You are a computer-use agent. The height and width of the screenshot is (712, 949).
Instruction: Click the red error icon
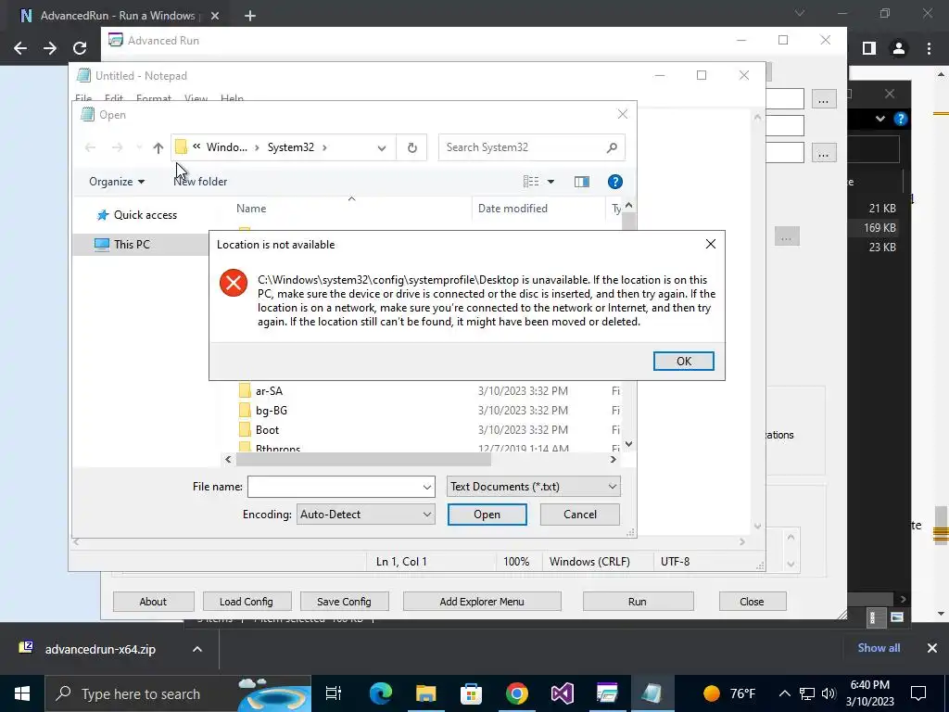(x=234, y=283)
